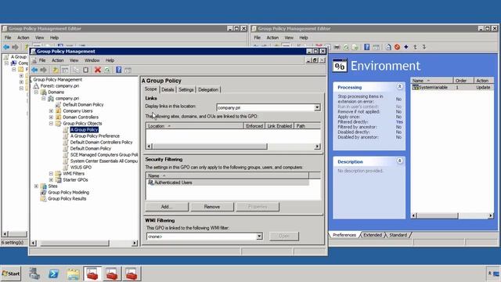
Task: Click the Order column header in Environment list
Action: [x=463, y=81]
